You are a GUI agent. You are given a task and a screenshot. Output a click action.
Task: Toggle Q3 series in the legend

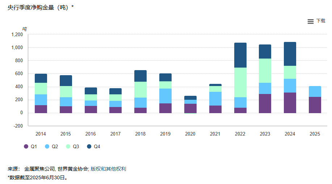point(76,146)
